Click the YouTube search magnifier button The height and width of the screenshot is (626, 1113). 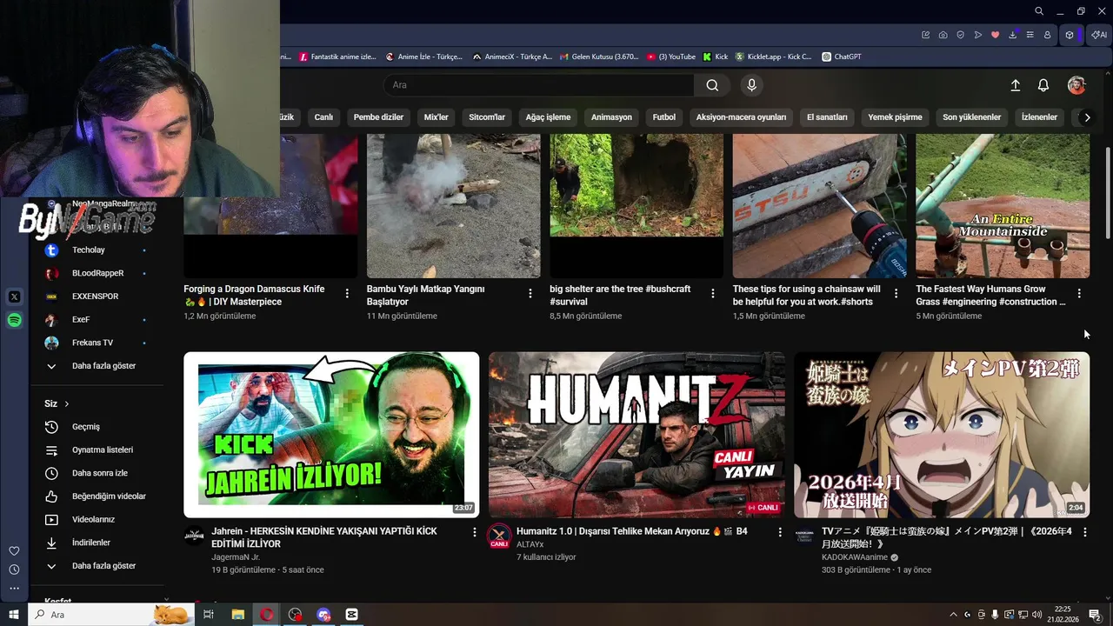click(712, 85)
